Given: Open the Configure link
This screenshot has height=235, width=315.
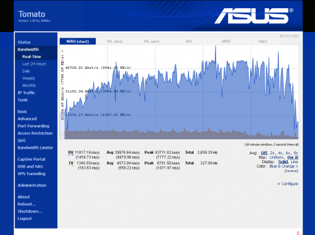Looking at the screenshot, I should pyautogui.click(x=290, y=183).
